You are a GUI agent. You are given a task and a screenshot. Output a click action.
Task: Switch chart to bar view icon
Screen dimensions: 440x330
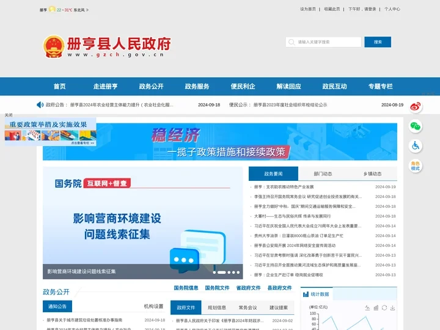tap(376, 308)
